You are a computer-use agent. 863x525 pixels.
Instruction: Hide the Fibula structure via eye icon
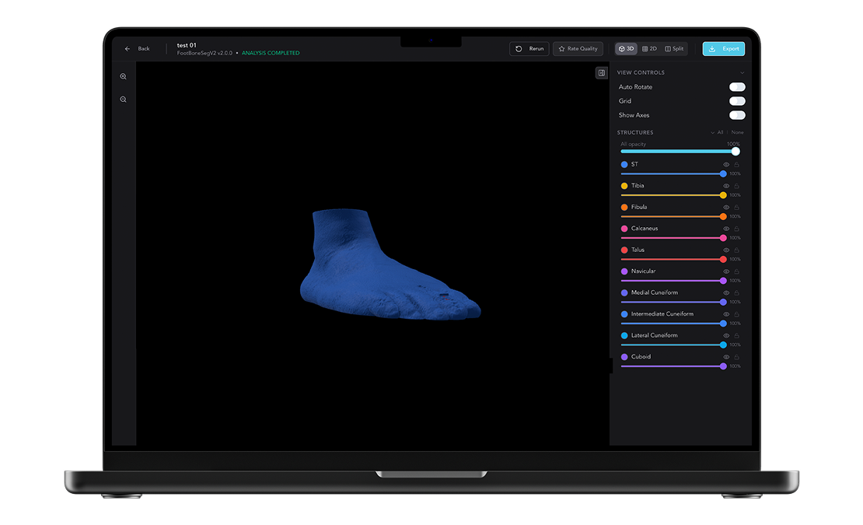726,208
